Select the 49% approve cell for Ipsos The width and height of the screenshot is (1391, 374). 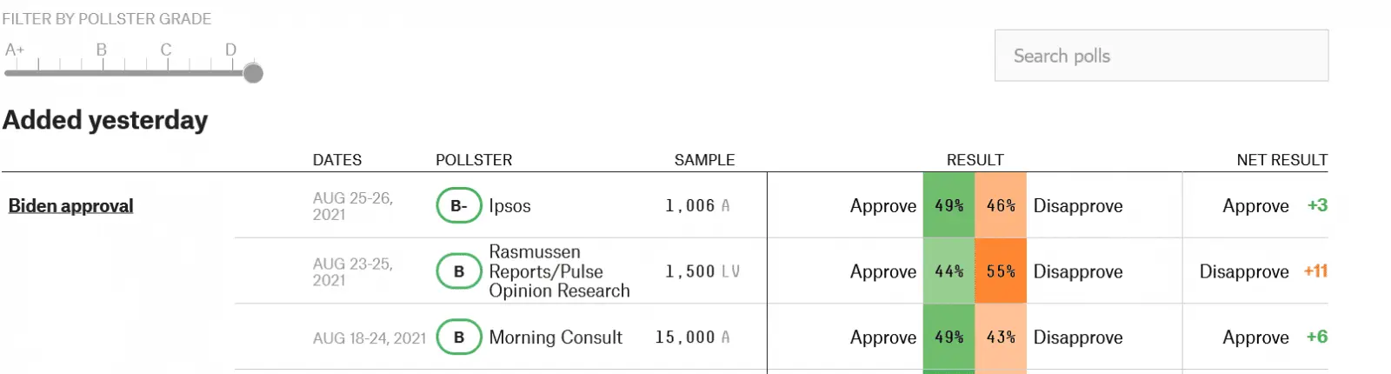point(948,206)
